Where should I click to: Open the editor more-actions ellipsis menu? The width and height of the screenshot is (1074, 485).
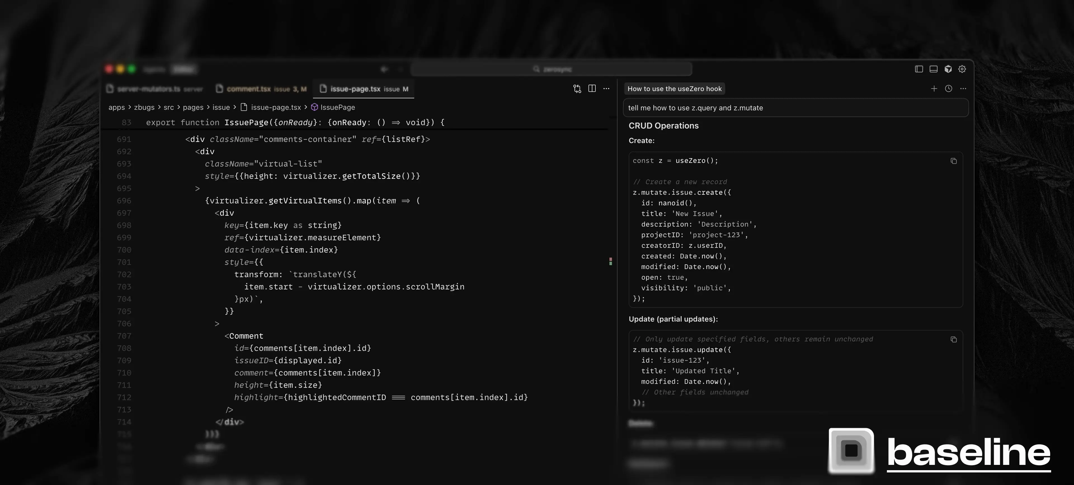click(606, 89)
